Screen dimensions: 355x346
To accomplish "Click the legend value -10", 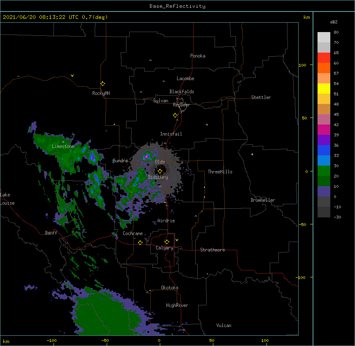I will [x=337, y=207].
